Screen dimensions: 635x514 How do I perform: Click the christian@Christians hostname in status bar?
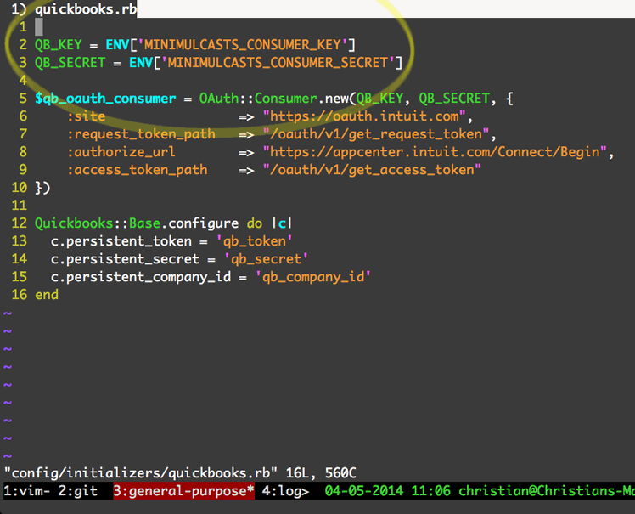(547, 491)
